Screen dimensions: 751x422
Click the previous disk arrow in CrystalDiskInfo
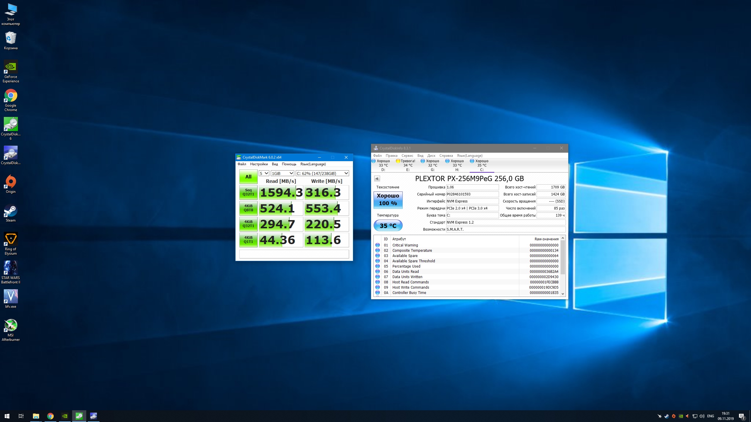click(x=377, y=178)
